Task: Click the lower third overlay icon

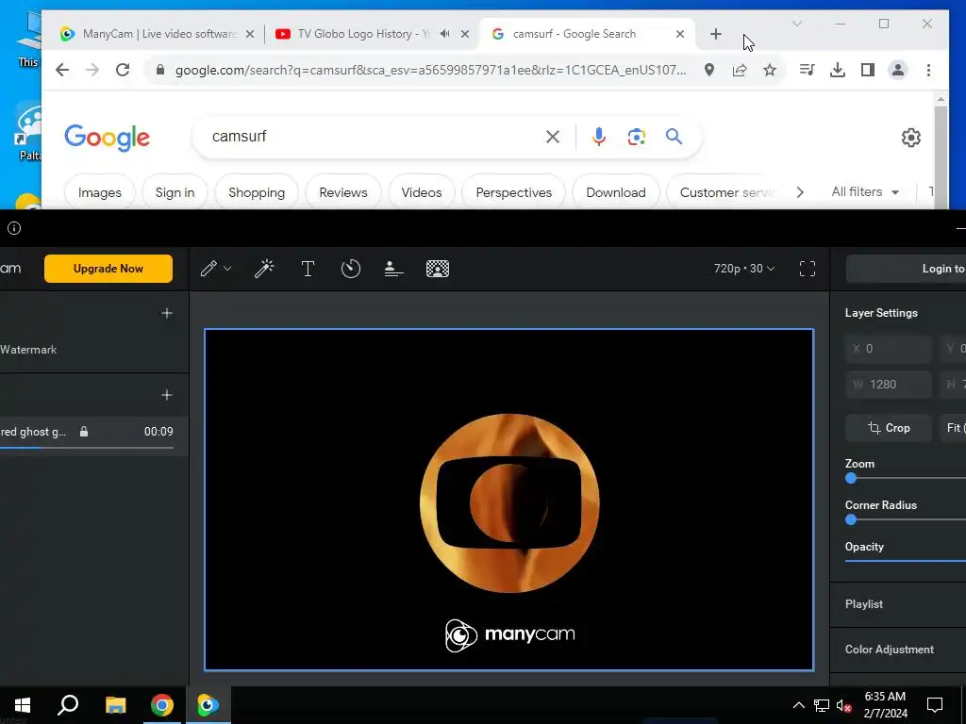Action: click(x=393, y=269)
